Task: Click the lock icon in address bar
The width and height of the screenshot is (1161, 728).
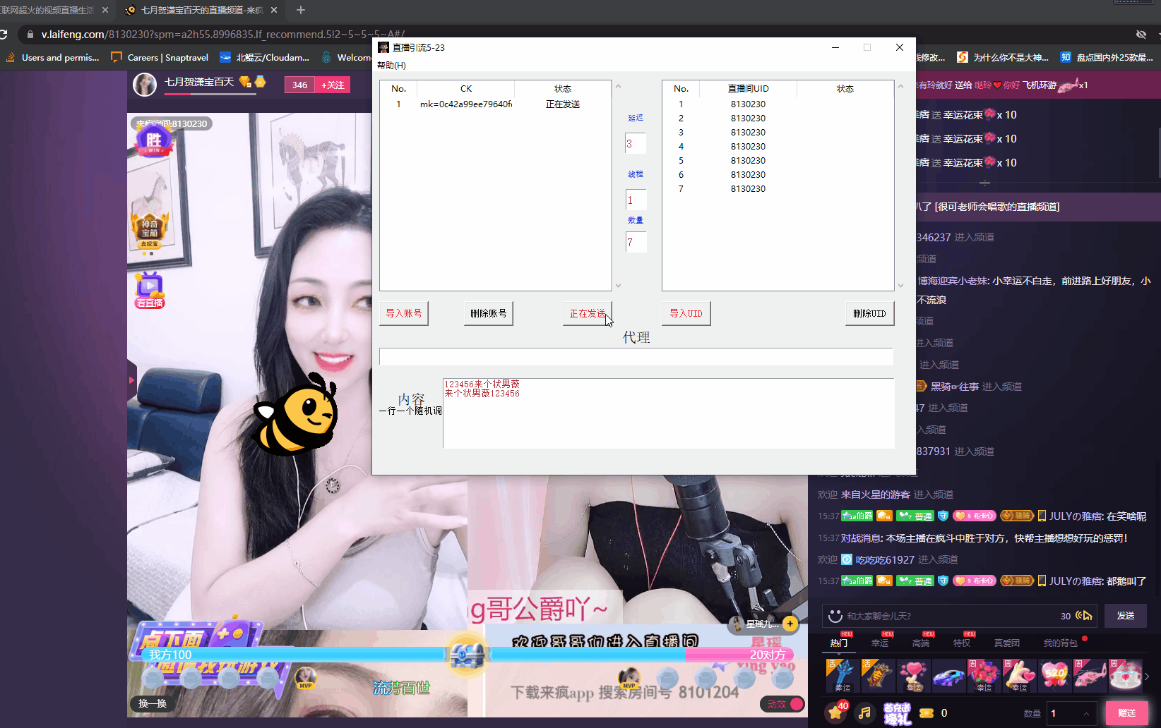Action: pyautogui.click(x=30, y=34)
